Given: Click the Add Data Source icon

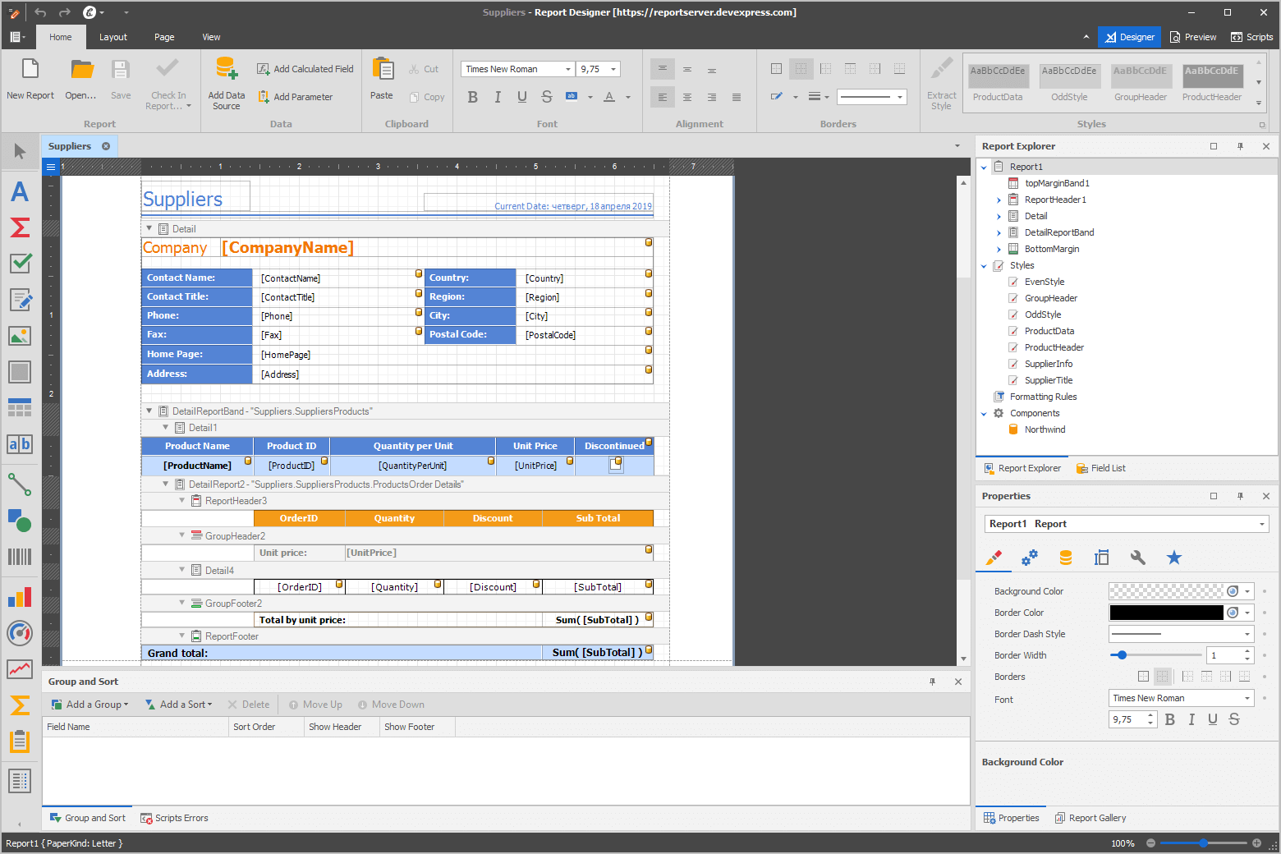Looking at the screenshot, I should pyautogui.click(x=226, y=69).
